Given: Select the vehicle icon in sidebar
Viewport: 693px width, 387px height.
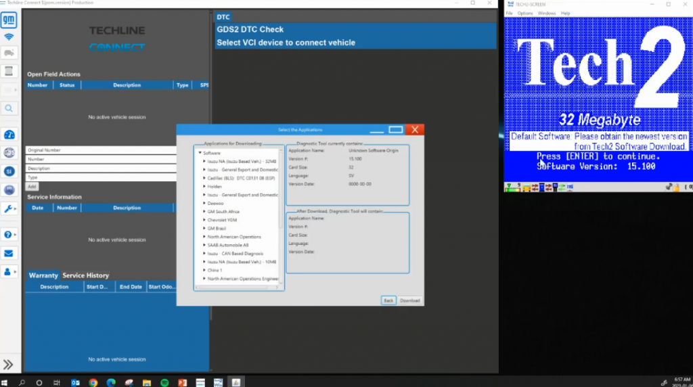Looking at the screenshot, I should pos(9,53).
